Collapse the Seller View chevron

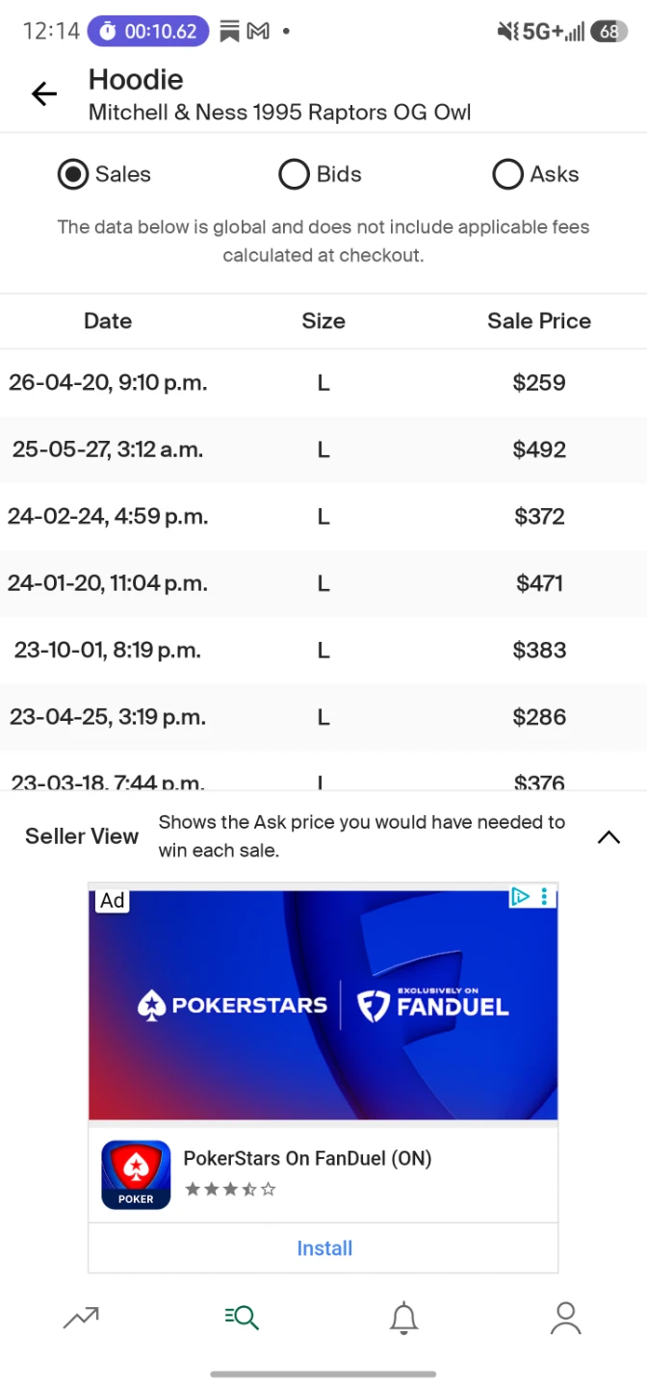(x=608, y=836)
